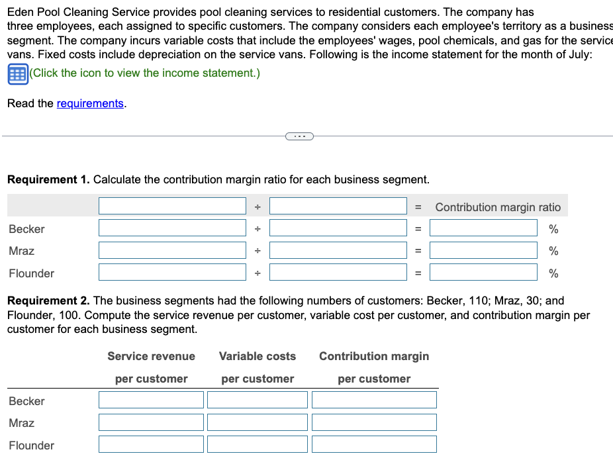
Task: Open the requirements link
Action: point(91,103)
